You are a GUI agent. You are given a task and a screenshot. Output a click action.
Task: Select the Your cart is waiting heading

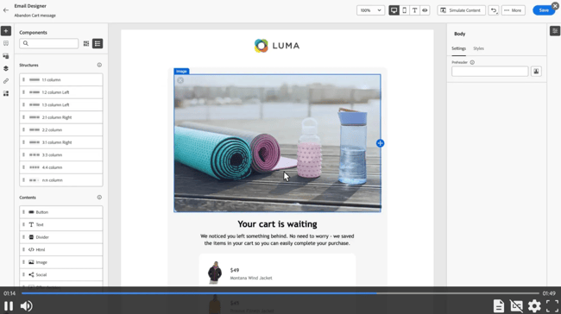(x=277, y=224)
